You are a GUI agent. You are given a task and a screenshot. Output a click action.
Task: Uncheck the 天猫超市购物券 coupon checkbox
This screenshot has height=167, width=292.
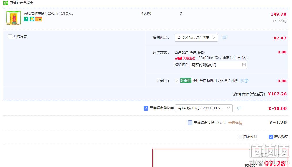(x=146, y=108)
